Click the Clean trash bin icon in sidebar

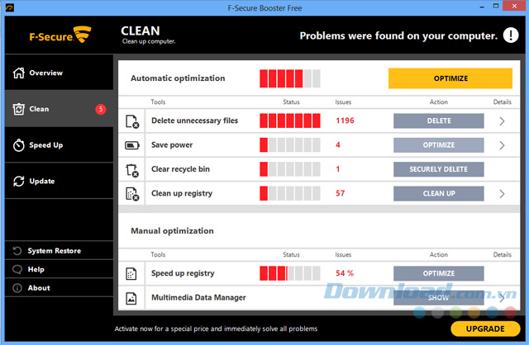click(x=18, y=109)
